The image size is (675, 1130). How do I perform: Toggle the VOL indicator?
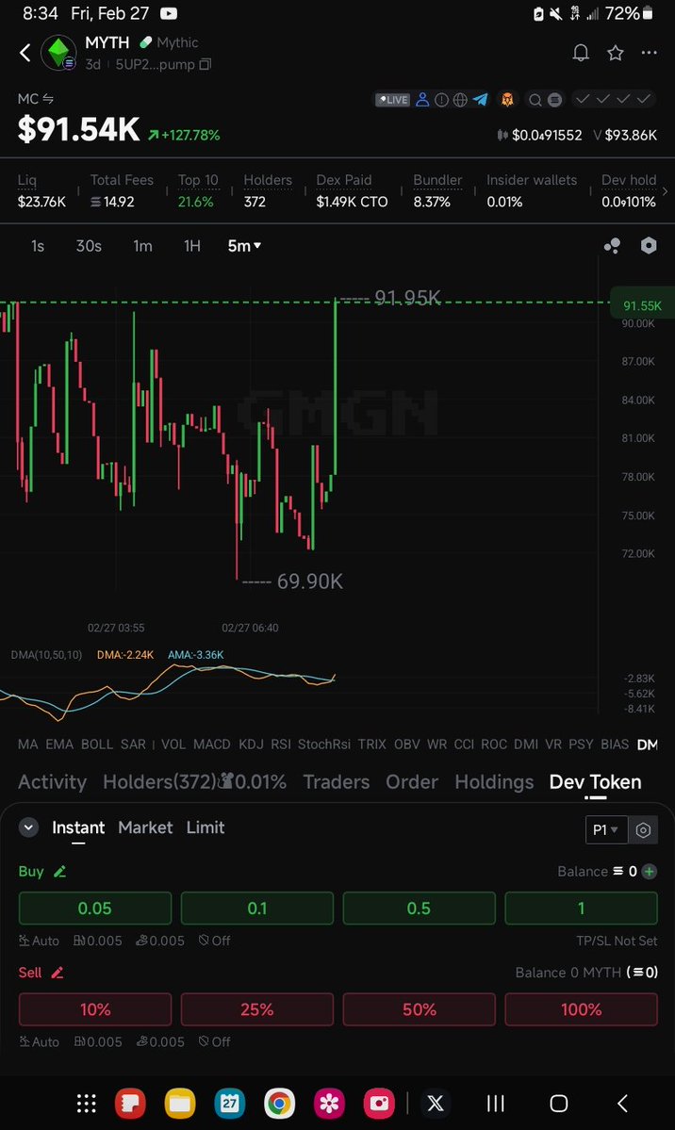click(173, 745)
